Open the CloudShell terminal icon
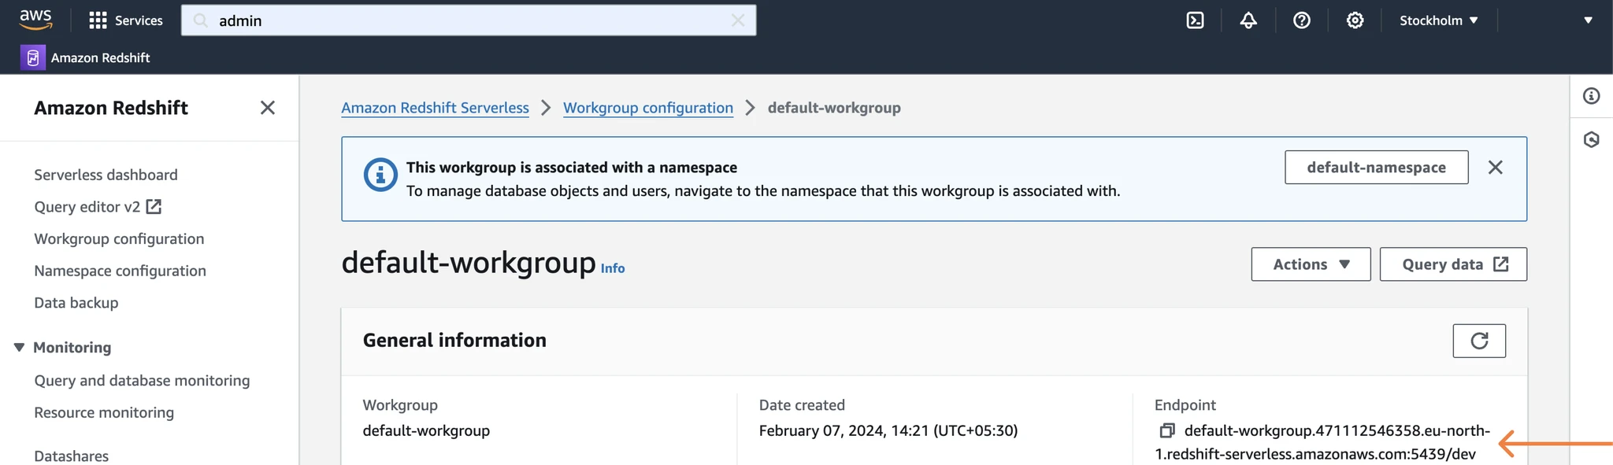 1195,20
